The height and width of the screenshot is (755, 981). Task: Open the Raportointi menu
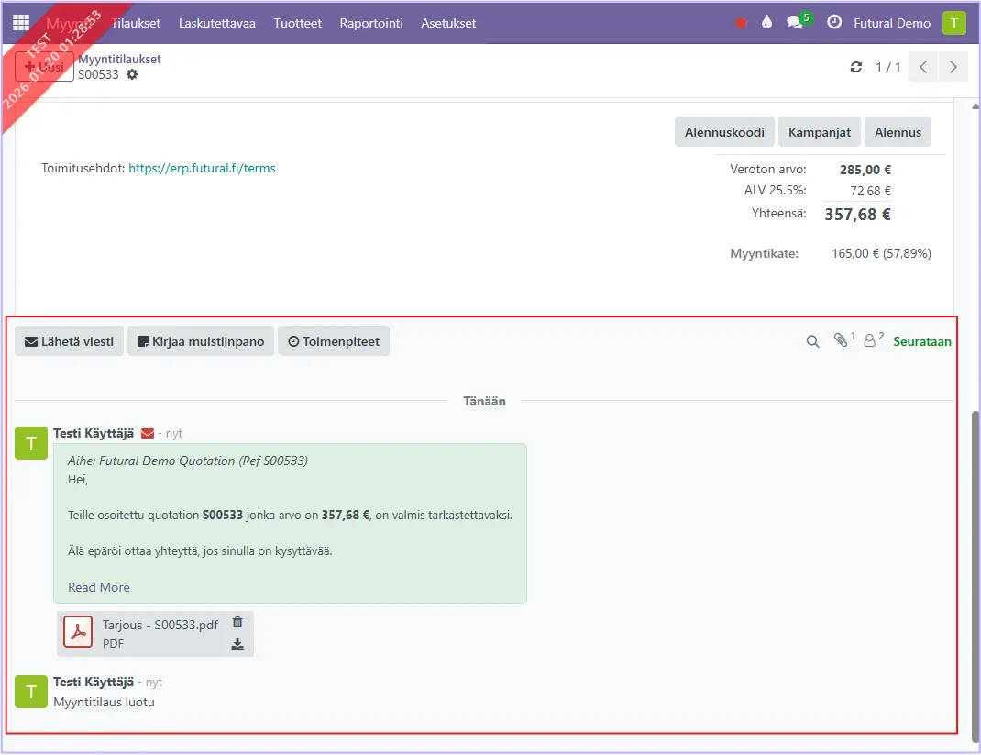click(x=371, y=23)
